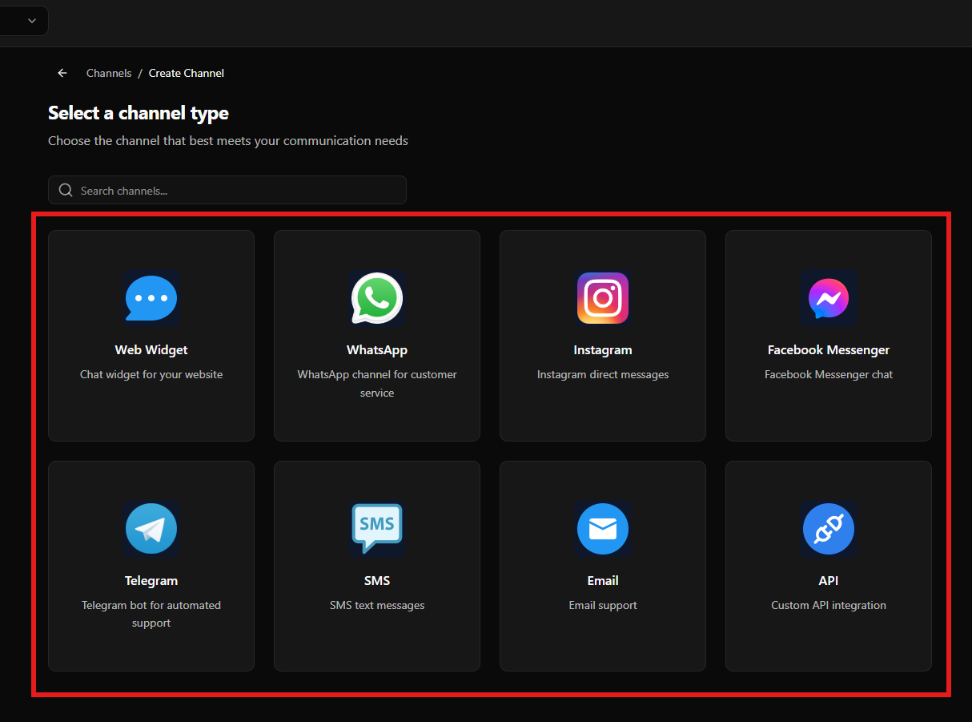Click the 'Choose the channel that best meets' subtitle

tap(228, 141)
